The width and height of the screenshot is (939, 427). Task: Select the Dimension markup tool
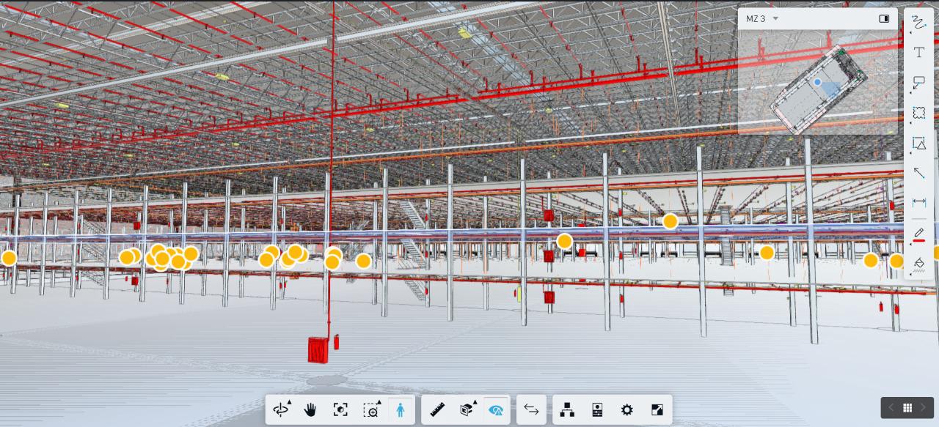(918, 202)
